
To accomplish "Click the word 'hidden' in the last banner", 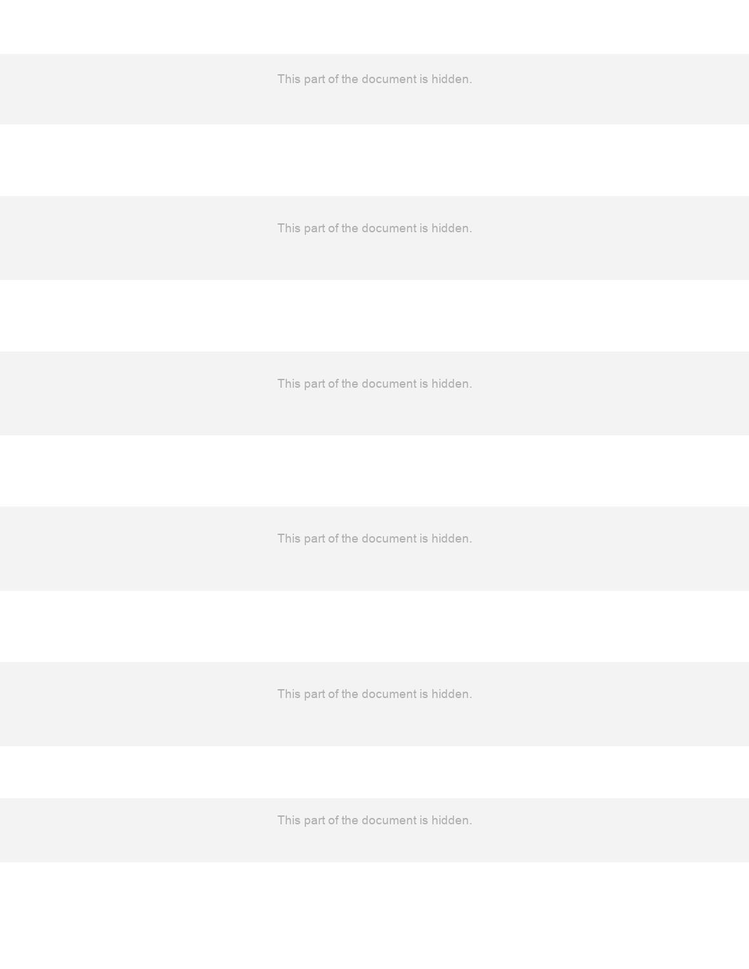I will coord(451,821).
